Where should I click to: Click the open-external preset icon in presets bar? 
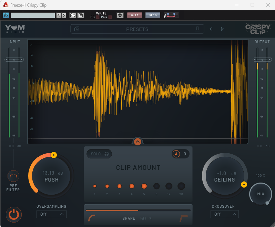(x=77, y=29)
